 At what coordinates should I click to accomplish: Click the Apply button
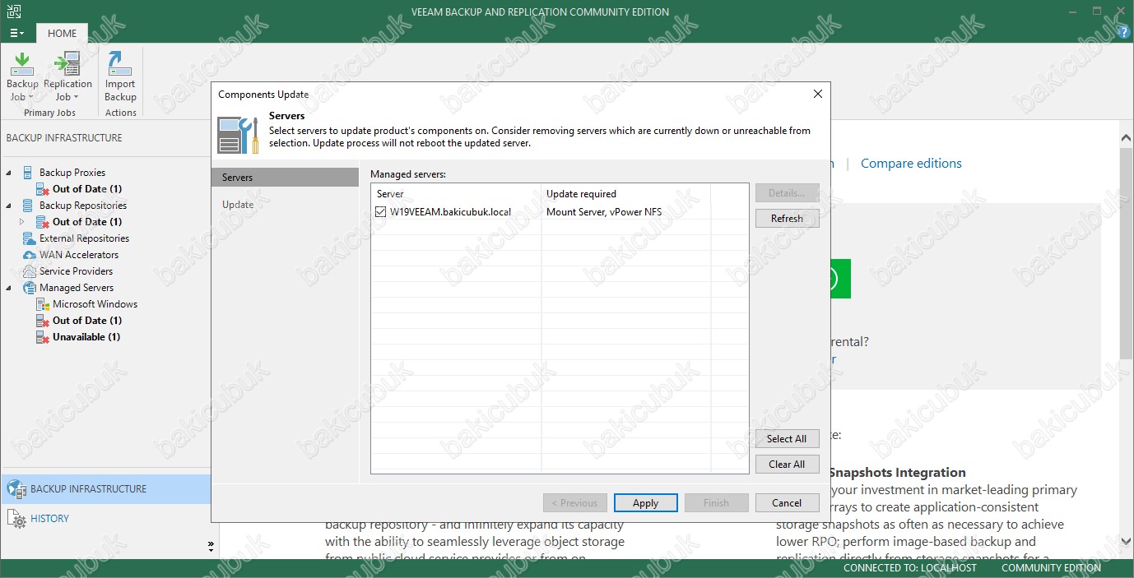point(645,503)
